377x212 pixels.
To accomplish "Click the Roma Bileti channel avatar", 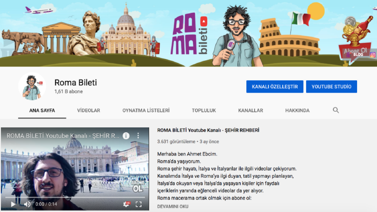I will click(32, 87).
